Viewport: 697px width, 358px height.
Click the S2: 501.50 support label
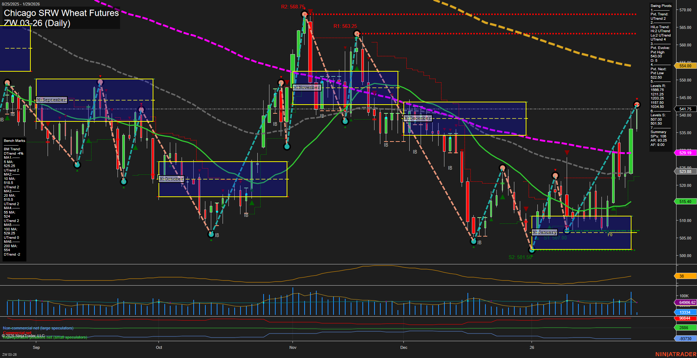[519, 257]
